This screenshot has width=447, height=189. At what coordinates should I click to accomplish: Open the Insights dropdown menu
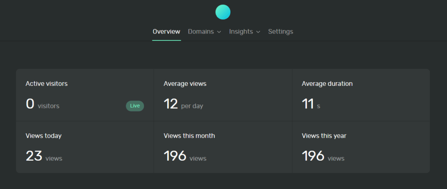(241, 31)
